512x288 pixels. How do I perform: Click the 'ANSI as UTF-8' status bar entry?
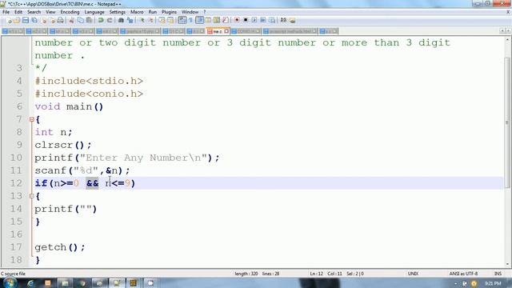point(463,274)
